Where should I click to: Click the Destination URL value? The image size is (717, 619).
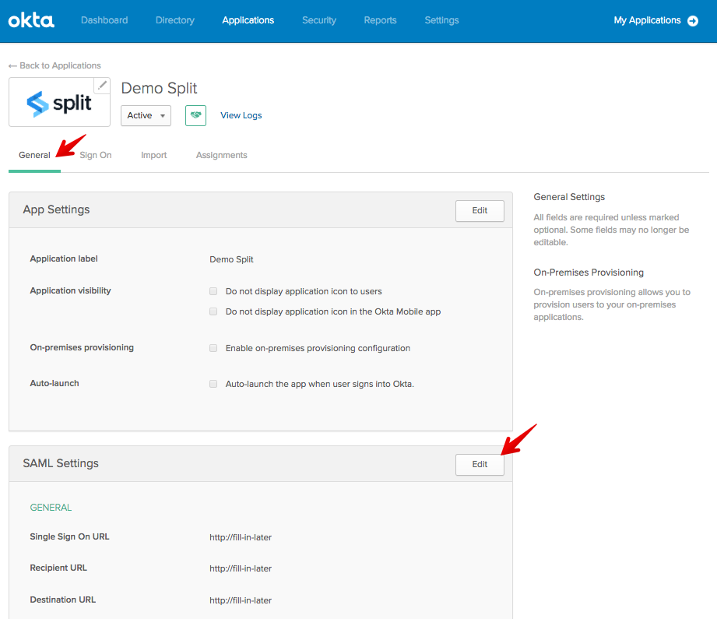tap(241, 600)
